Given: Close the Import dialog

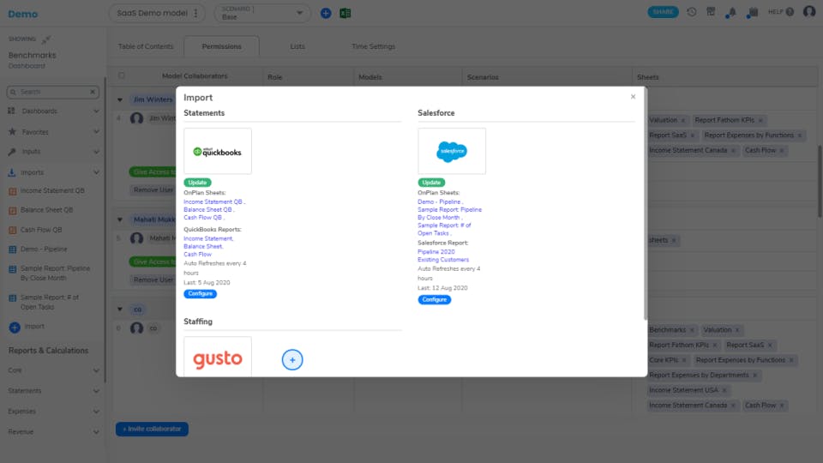Looking at the screenshot, I should pos(633,97).
